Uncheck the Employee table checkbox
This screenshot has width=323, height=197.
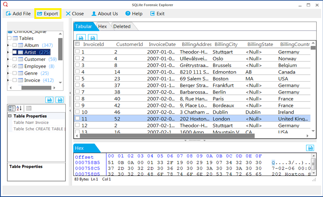point(15,66)
